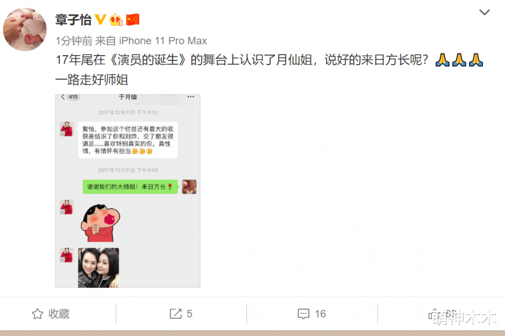Click the green 来日方长 chat bubble
The height and width of the screenshot is (336, 505).
tap(130, 187)
